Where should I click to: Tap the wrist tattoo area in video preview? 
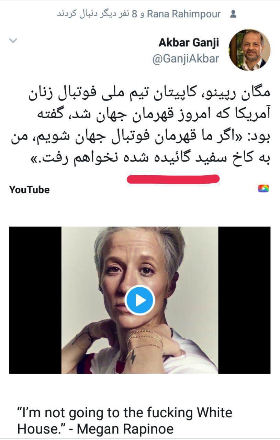click(x=132, y=357)
